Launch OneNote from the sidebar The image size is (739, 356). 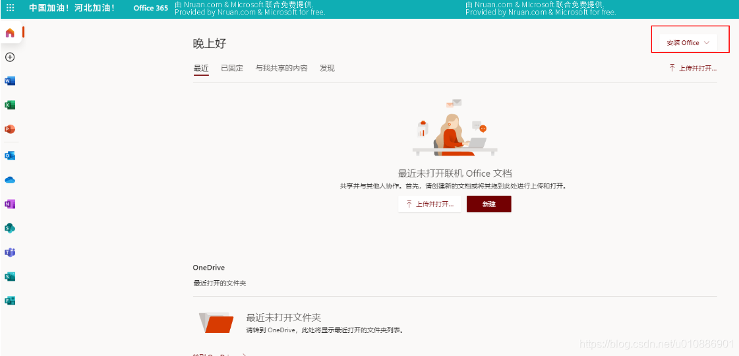10,204
